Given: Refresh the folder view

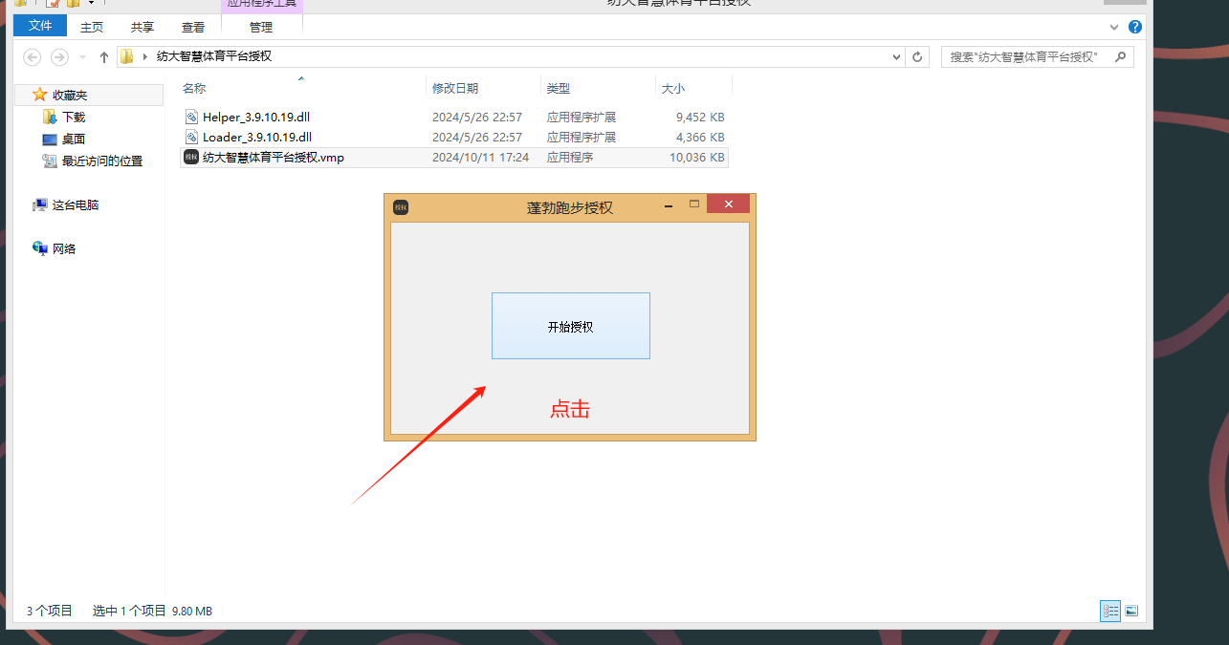Looking at the screenshot, I should (x=917, y=57).
